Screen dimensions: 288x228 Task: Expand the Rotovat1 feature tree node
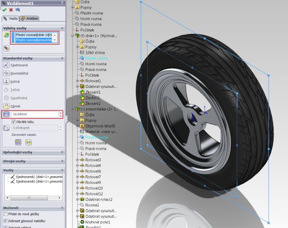click(77, 81)
